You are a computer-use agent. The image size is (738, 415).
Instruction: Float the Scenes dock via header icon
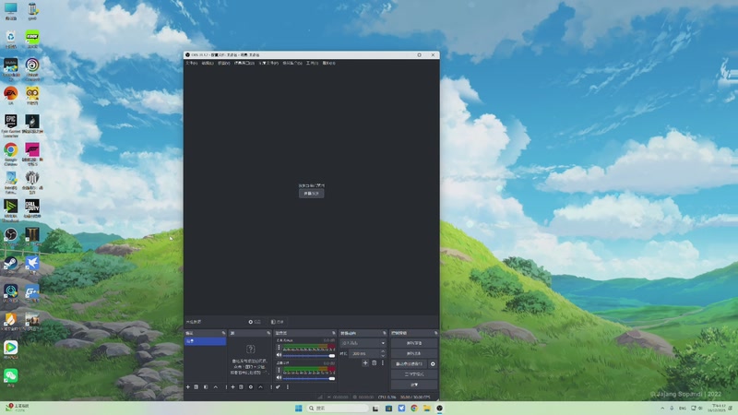click(223, 333)
